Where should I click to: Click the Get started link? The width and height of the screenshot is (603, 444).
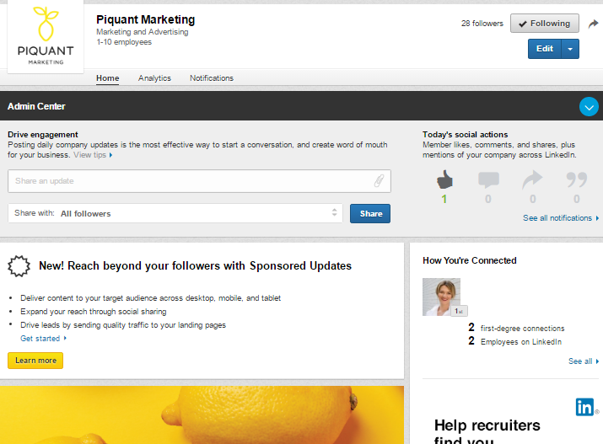click(44, 339)
